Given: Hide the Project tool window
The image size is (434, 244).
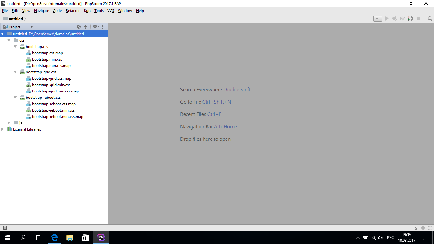Looking at the screenshot, I should click(x=104, y=27).
